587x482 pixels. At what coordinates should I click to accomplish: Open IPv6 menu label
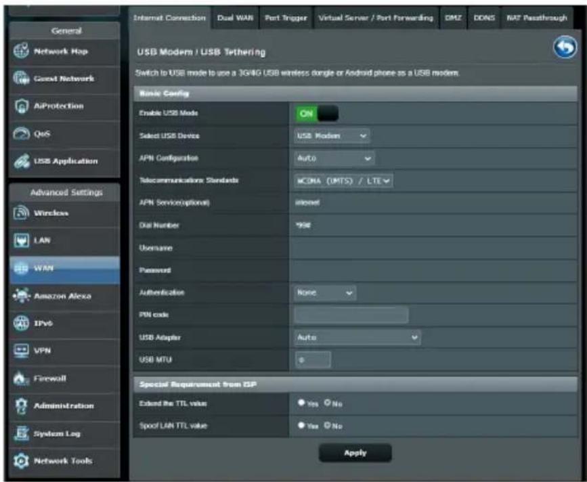43,324
